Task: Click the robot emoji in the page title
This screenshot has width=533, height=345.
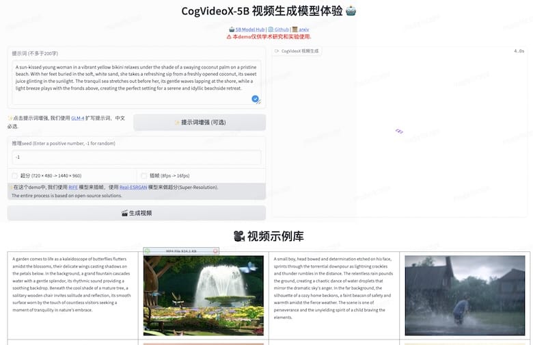Action: 351,11
